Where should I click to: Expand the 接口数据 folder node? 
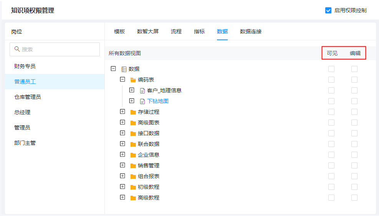coord(122,133)
